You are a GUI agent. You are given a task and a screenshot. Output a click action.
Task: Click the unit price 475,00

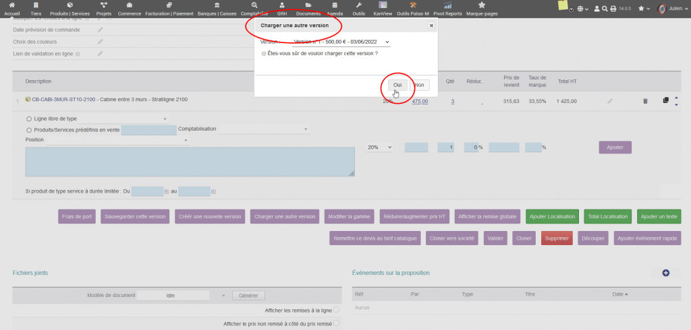click(420, 101)
